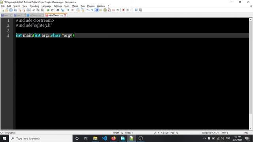Image resolution: width=253 pixels, height=142 pixels.
Task: Start recording a macro
Action: (123, 10)
